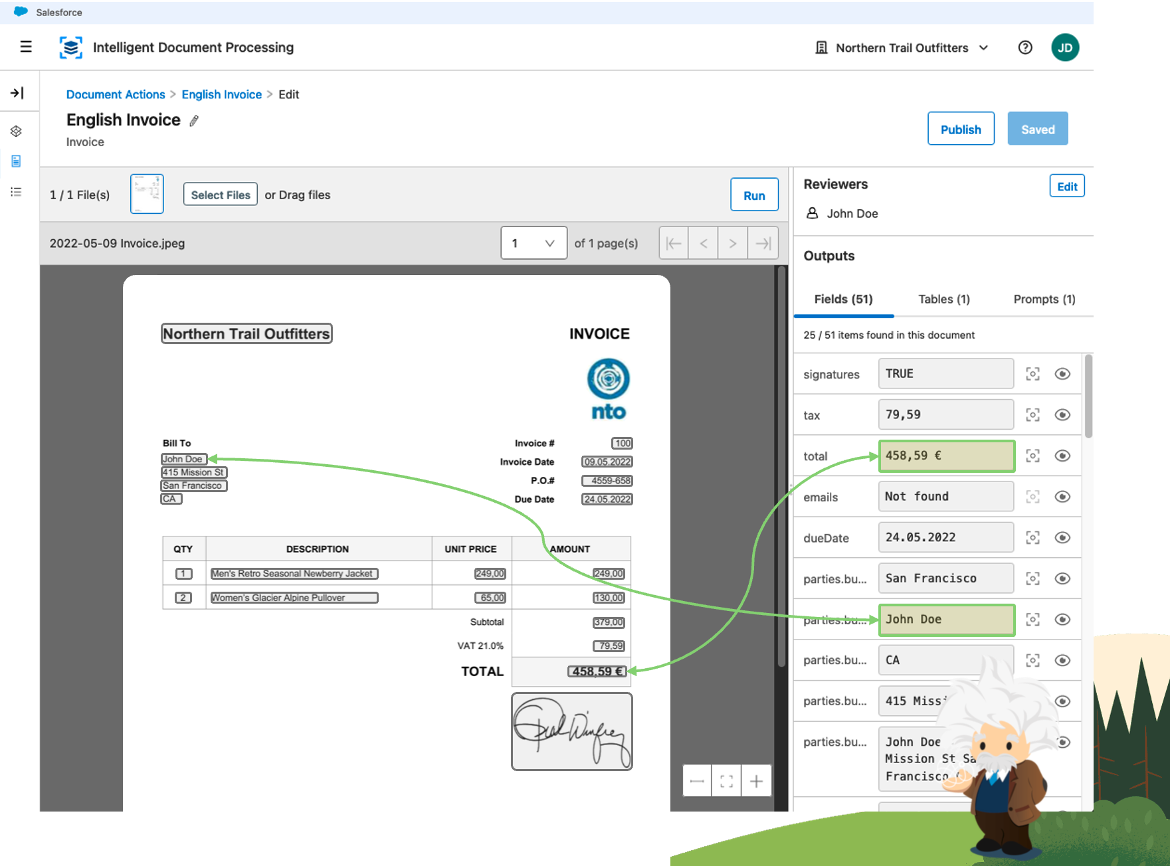The height and width of the screenshot is (866, 1170).
Task: Click the Salesforce cloud logo
Action: [21, 12]
